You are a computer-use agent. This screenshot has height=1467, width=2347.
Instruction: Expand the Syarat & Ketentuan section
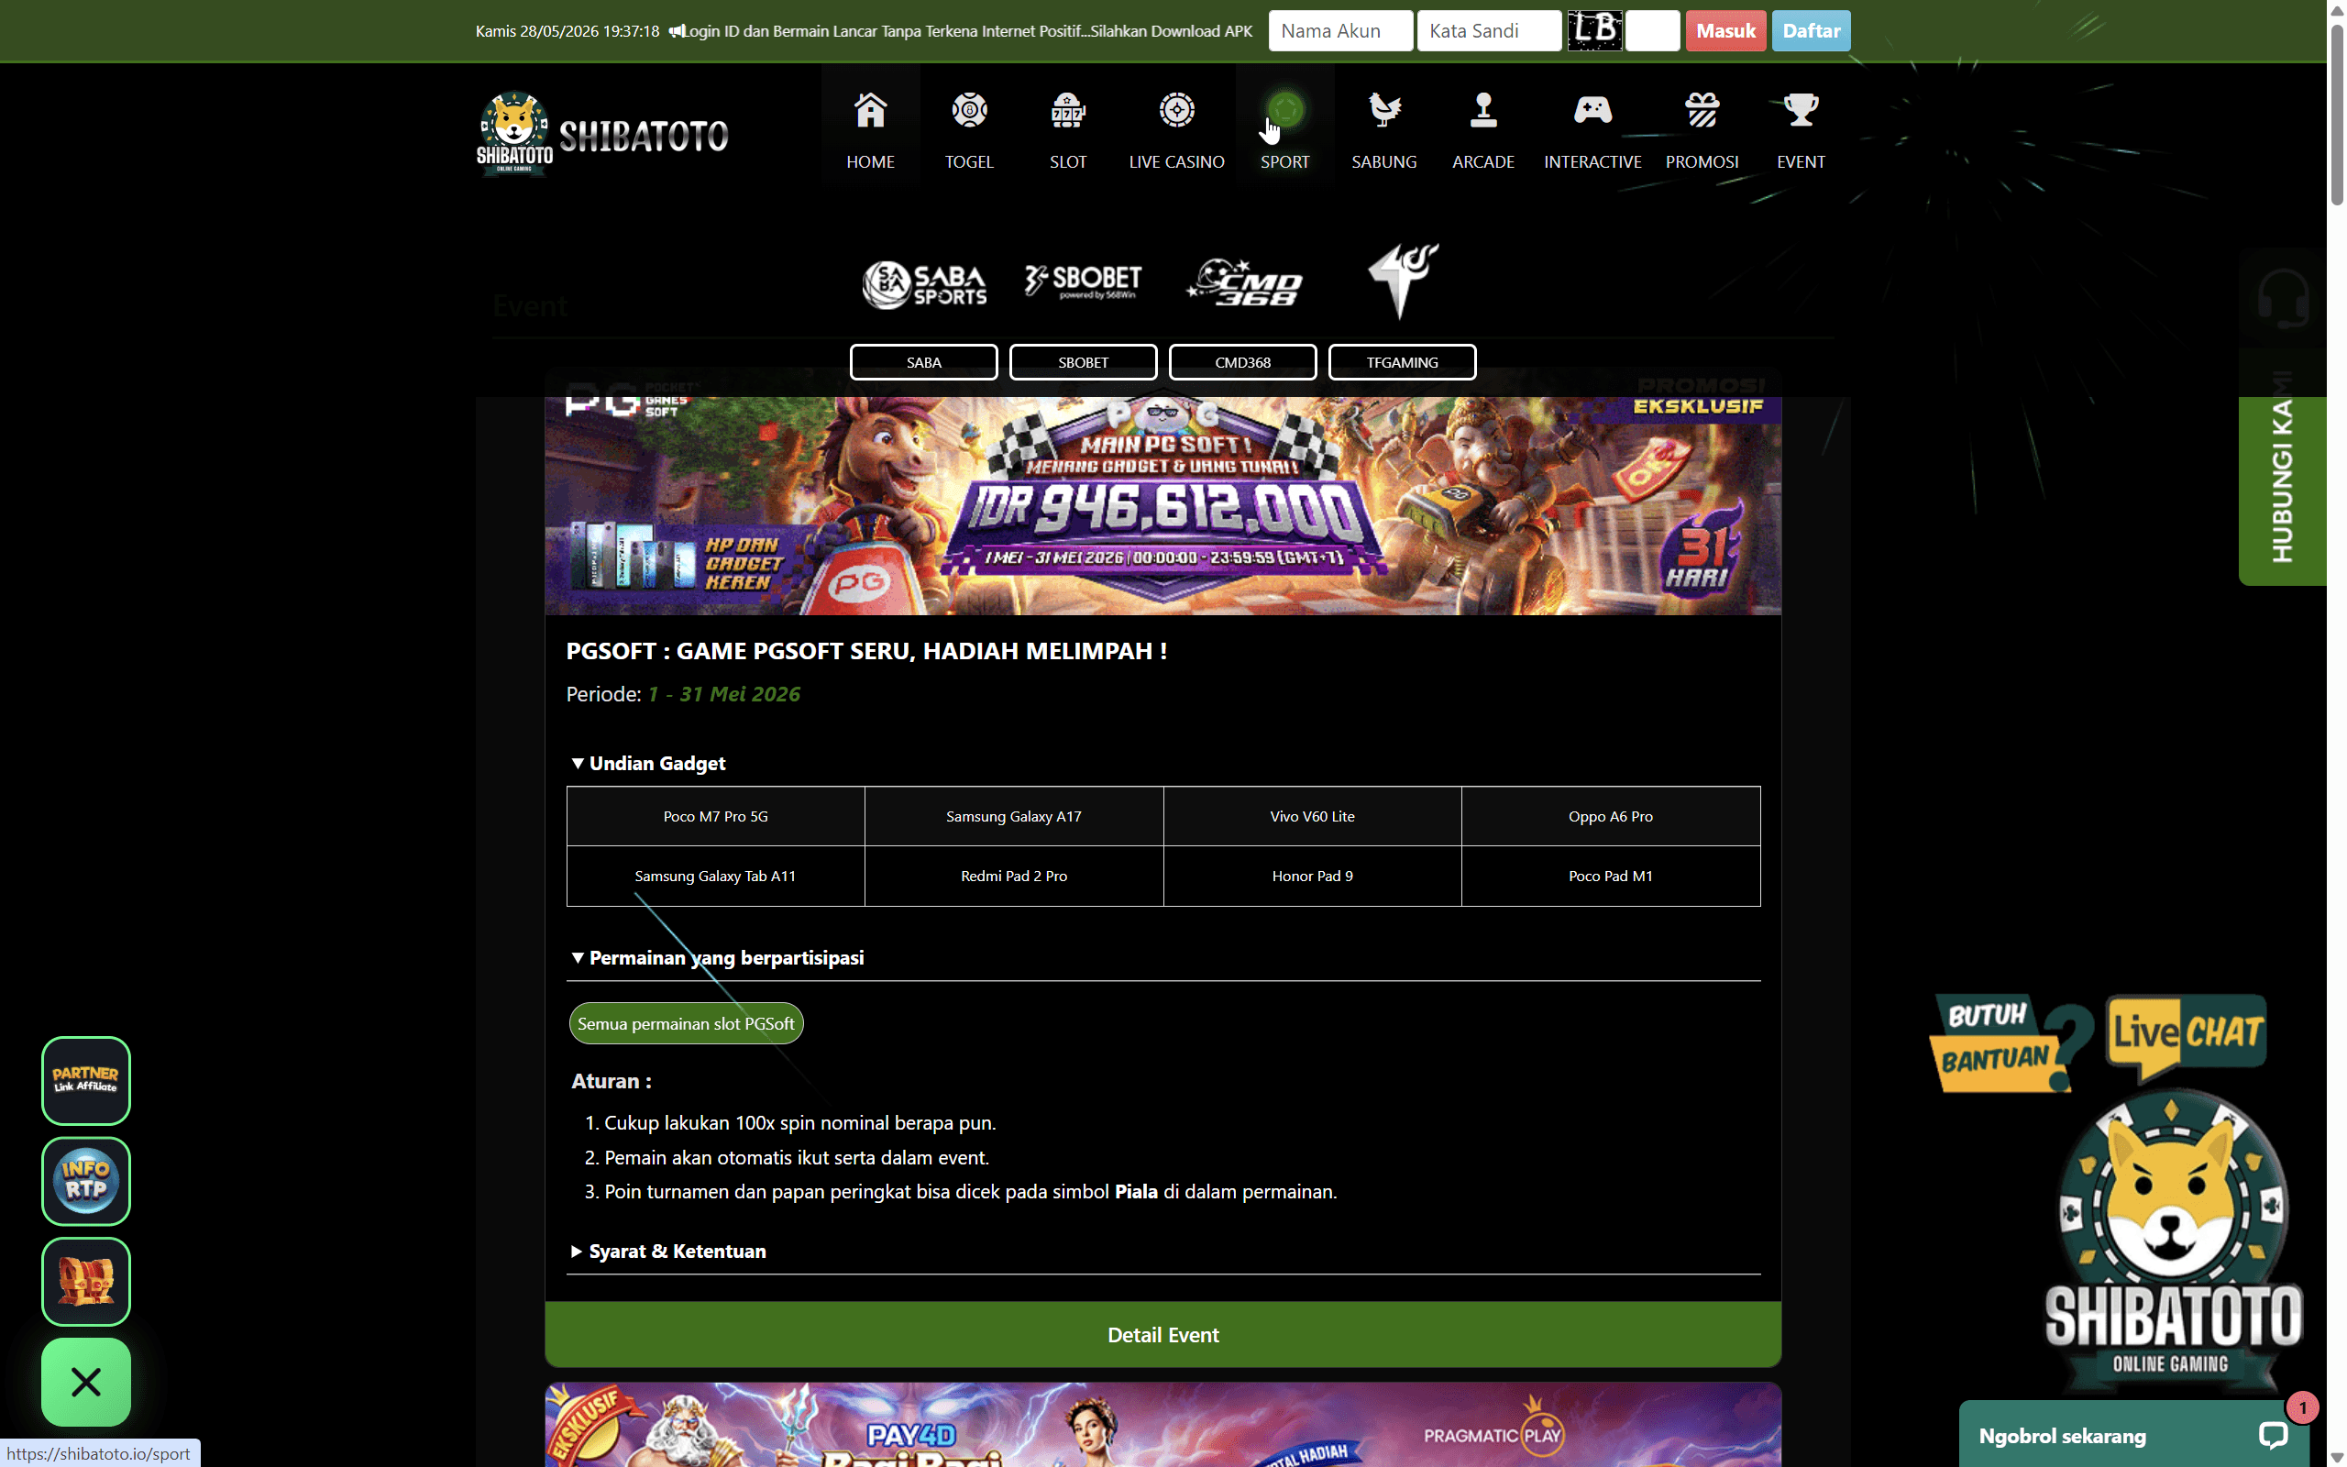coord(668,1251)
